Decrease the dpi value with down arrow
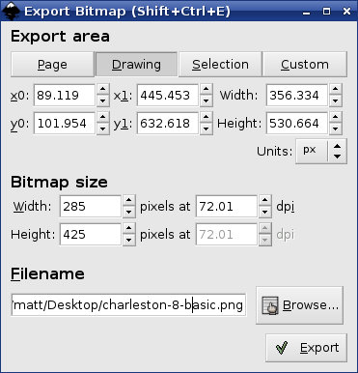 point(265,212)
